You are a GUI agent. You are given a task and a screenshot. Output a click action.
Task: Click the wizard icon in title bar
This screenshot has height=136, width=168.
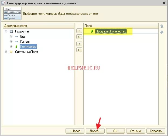point(3,3)
